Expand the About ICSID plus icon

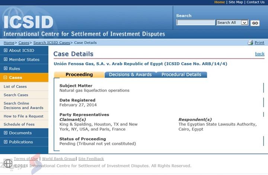coord(6,51)
